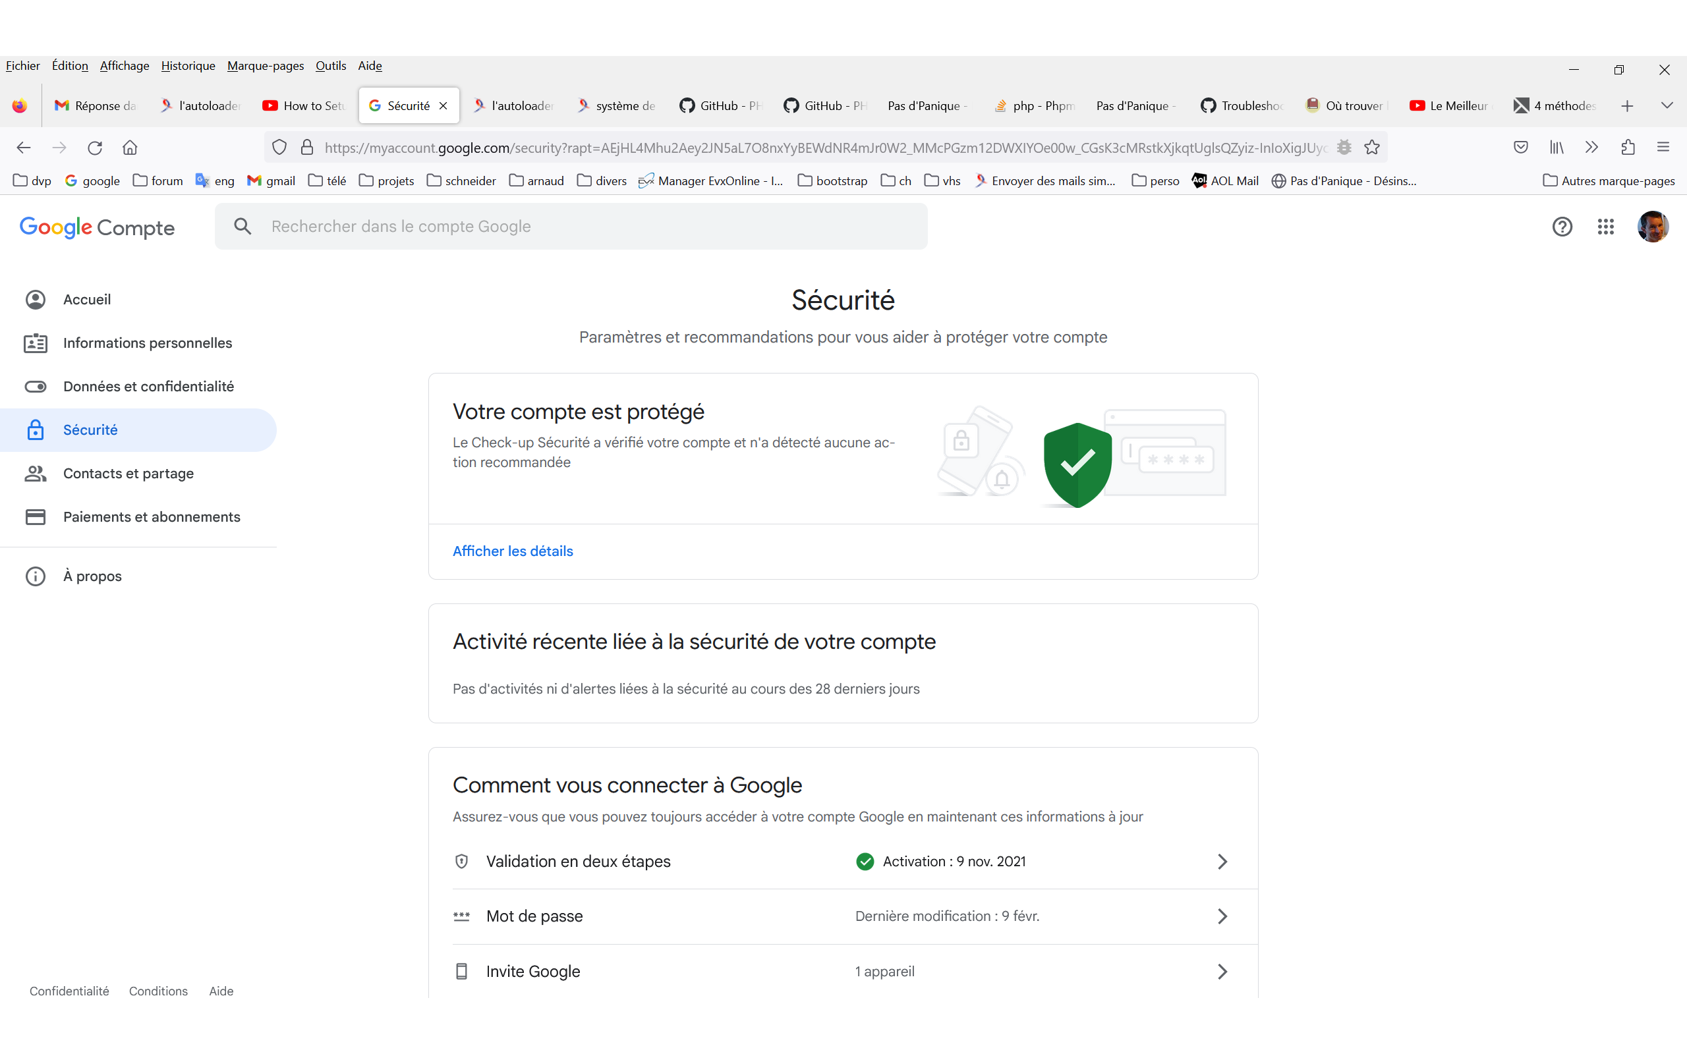Open the Historique menu
Viewport: 1687px width, 1054px height.
pyautogui.click(x=188, y=67)
